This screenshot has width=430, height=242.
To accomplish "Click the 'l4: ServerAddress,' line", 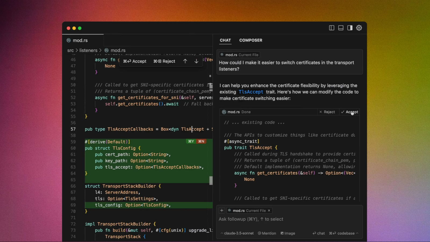I will click(x=118, y=193).
